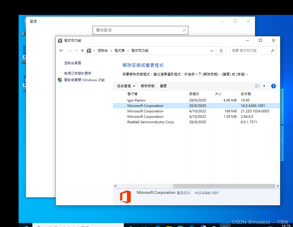293x227 pixels.
Task: Select 控制台 in the breadcrumb path
Action: click(x=103, y=51)
